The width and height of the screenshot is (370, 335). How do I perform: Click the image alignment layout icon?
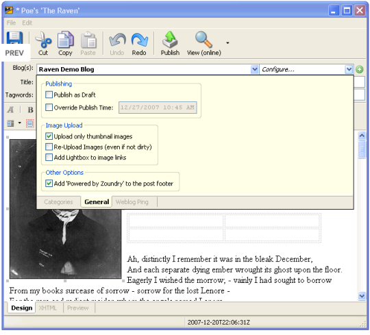[10, 123]
